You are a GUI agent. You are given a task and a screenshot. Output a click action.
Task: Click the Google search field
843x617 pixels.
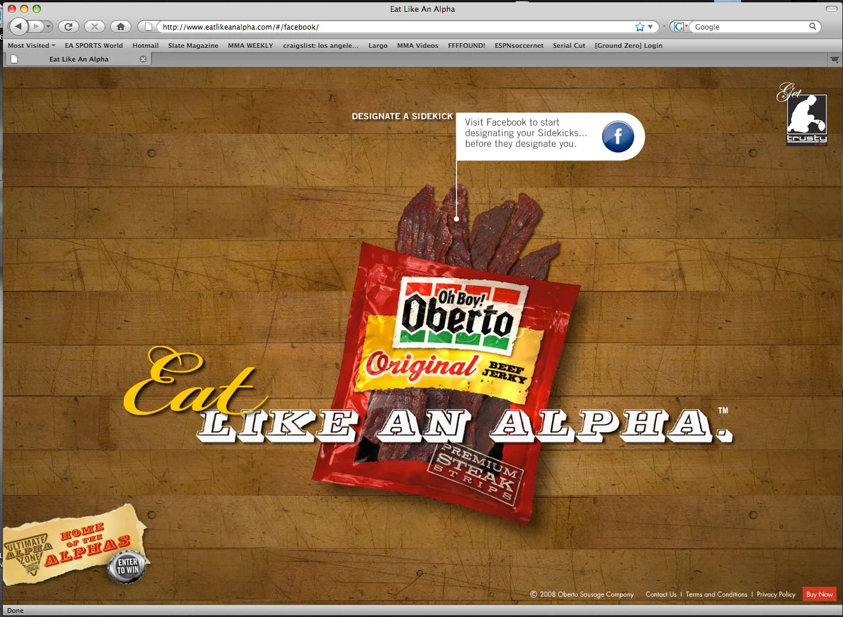pos(749,27)
